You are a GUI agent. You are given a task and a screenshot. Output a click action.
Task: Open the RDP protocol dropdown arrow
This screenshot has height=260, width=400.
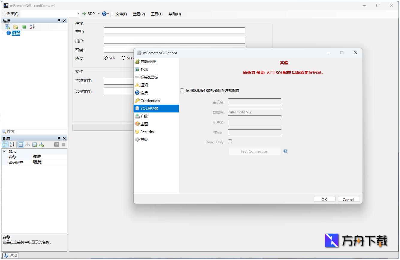pyautogui.click(x=99, y=14)
